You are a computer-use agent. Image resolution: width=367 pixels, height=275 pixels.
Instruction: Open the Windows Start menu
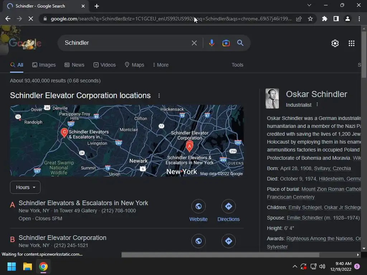[x=11, y=266]
